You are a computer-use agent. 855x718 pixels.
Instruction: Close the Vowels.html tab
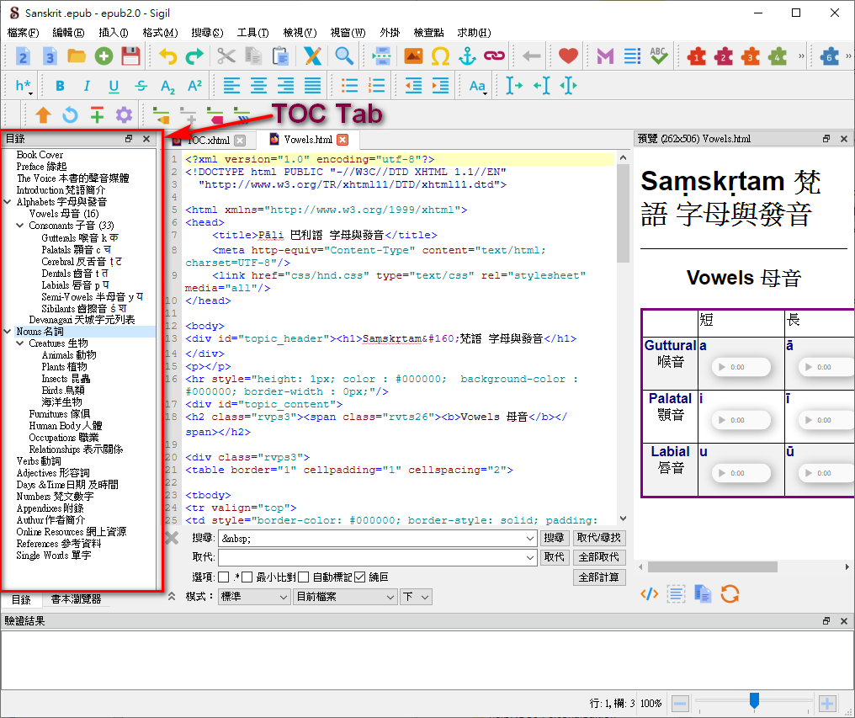343,140
